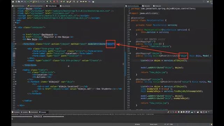The image size is (224, 126).
Task: Collapse the index method at line 29
Action: point(130,42)
